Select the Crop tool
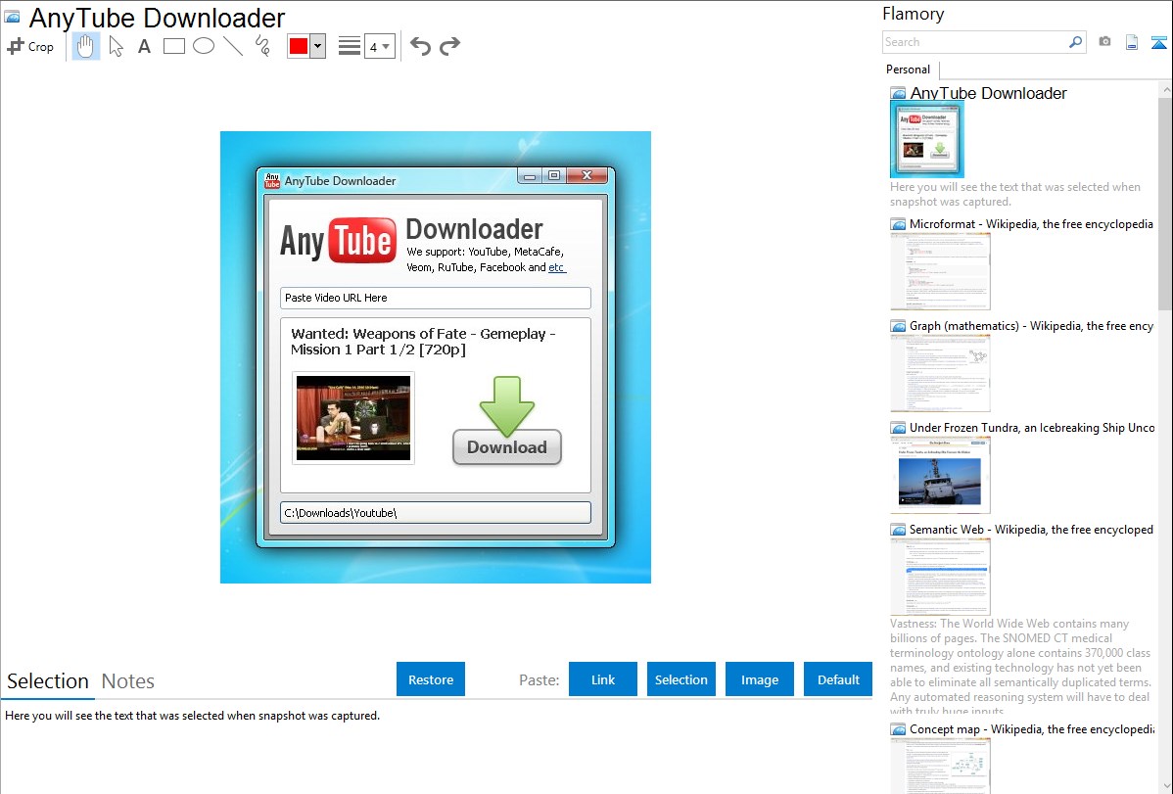 [x=30, y=46]
